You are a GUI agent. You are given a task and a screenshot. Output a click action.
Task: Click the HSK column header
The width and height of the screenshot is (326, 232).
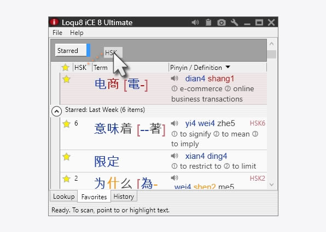[80, 68]
